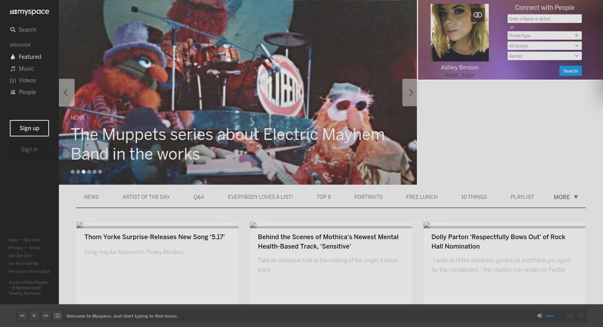Open the All Genres dropdown
Viewport: 603px width, 327px height.
pyautogui.click(x=545, y=46)
